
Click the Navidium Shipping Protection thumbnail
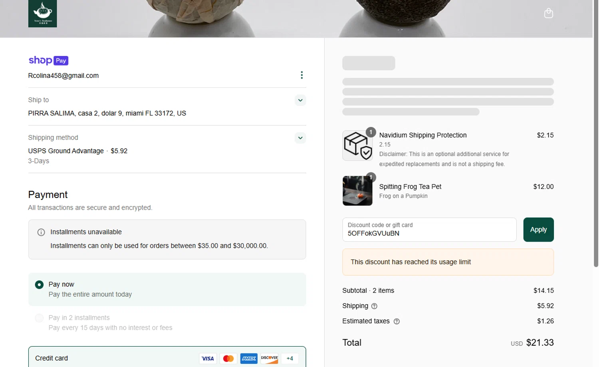357,146
